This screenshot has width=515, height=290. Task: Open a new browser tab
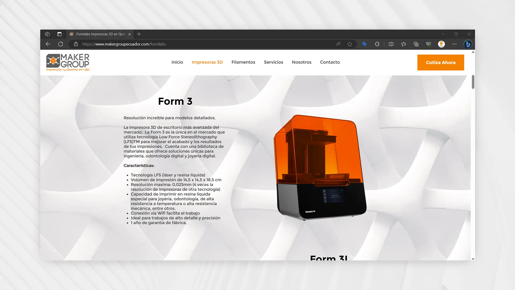[139, 34]
